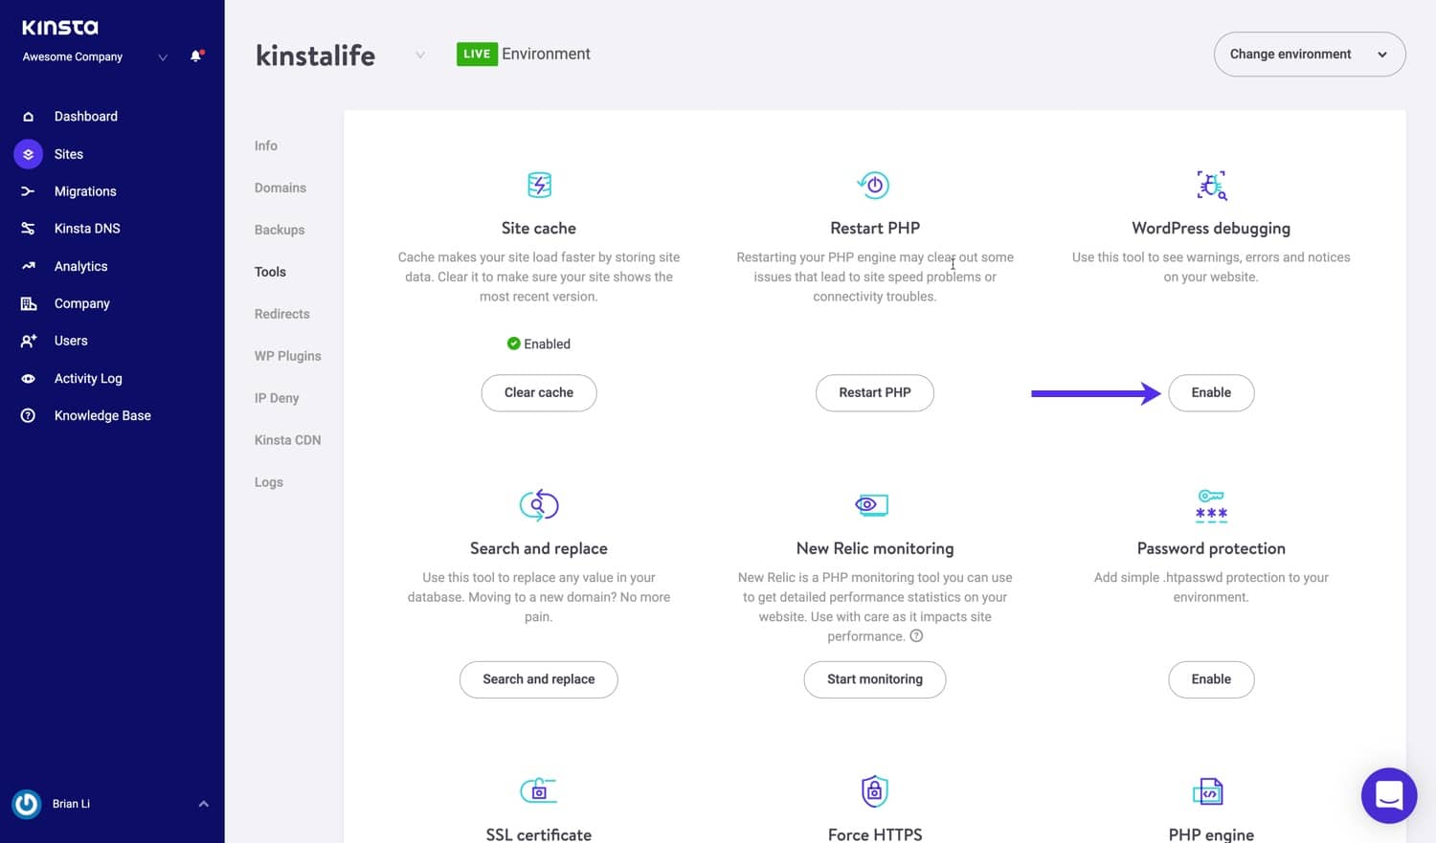Image resolution: width=1436 pixels, height=843 pixels.
Task: Open the IP Deny tab
Action: [277, 398]
